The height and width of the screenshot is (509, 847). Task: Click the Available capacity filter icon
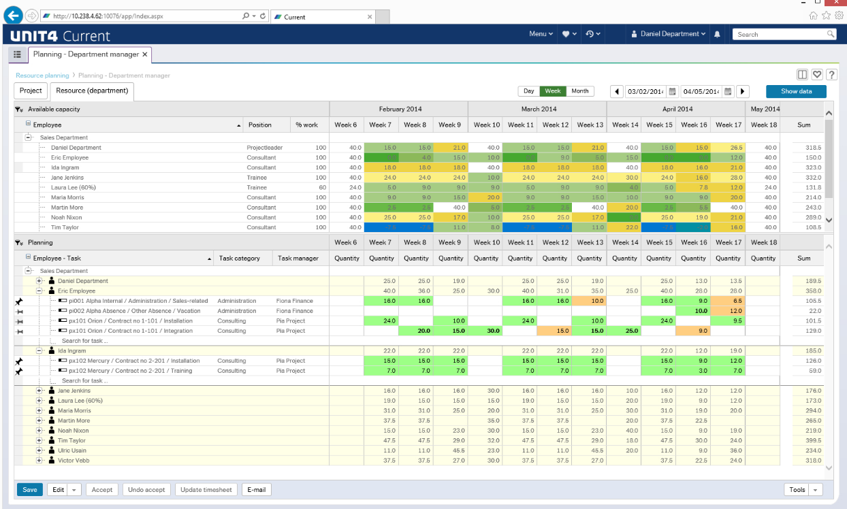[x=18, y=109]
